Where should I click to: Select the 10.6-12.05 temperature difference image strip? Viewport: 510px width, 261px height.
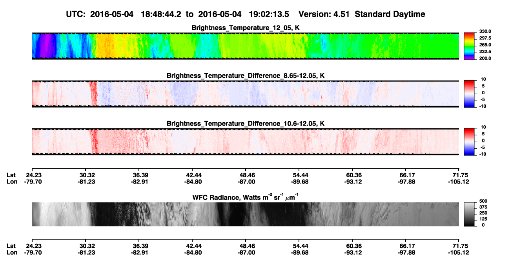coord(246,142)
